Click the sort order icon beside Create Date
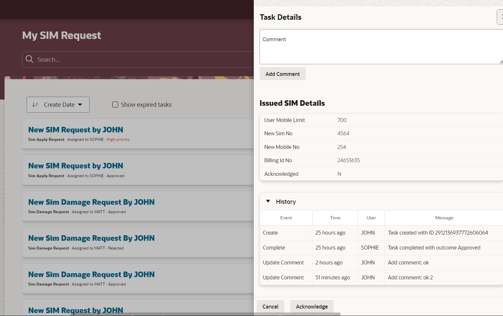 pos(35,104)
